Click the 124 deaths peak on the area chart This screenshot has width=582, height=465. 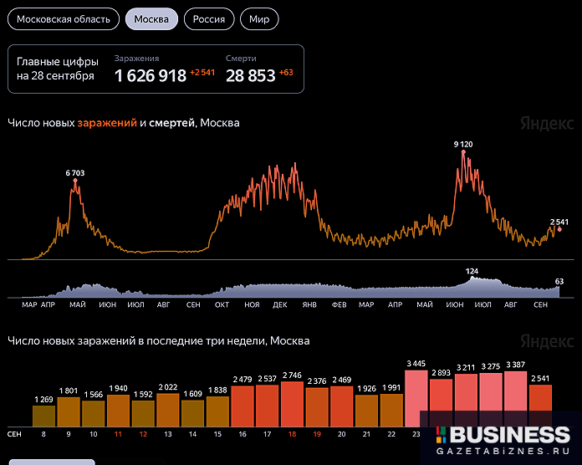click(472, 278)
